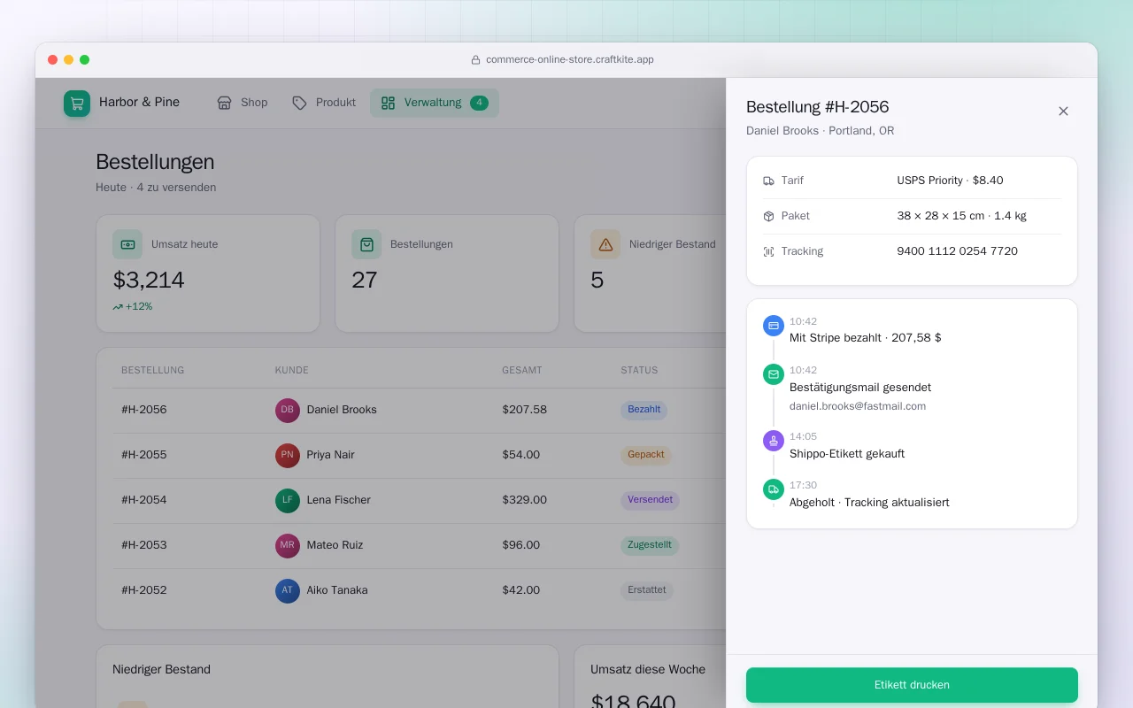Click the Bestätigungsmail envelope timeline icon

click(774, 374)
